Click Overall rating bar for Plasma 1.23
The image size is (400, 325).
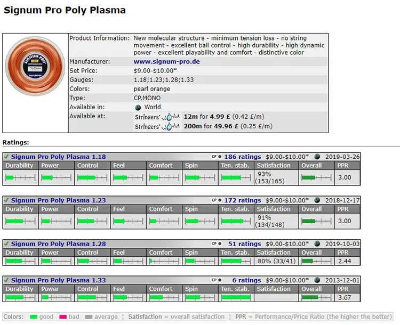316,221
